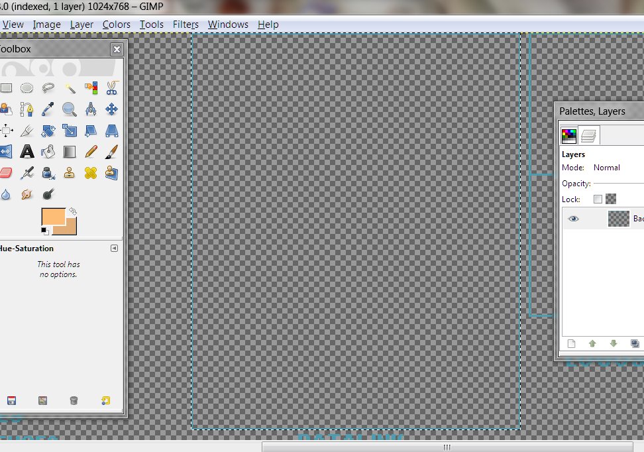Select the Pencil tool

[91, 152]
